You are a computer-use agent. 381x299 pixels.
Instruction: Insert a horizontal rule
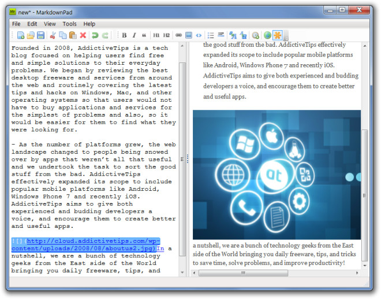point(221,35)
